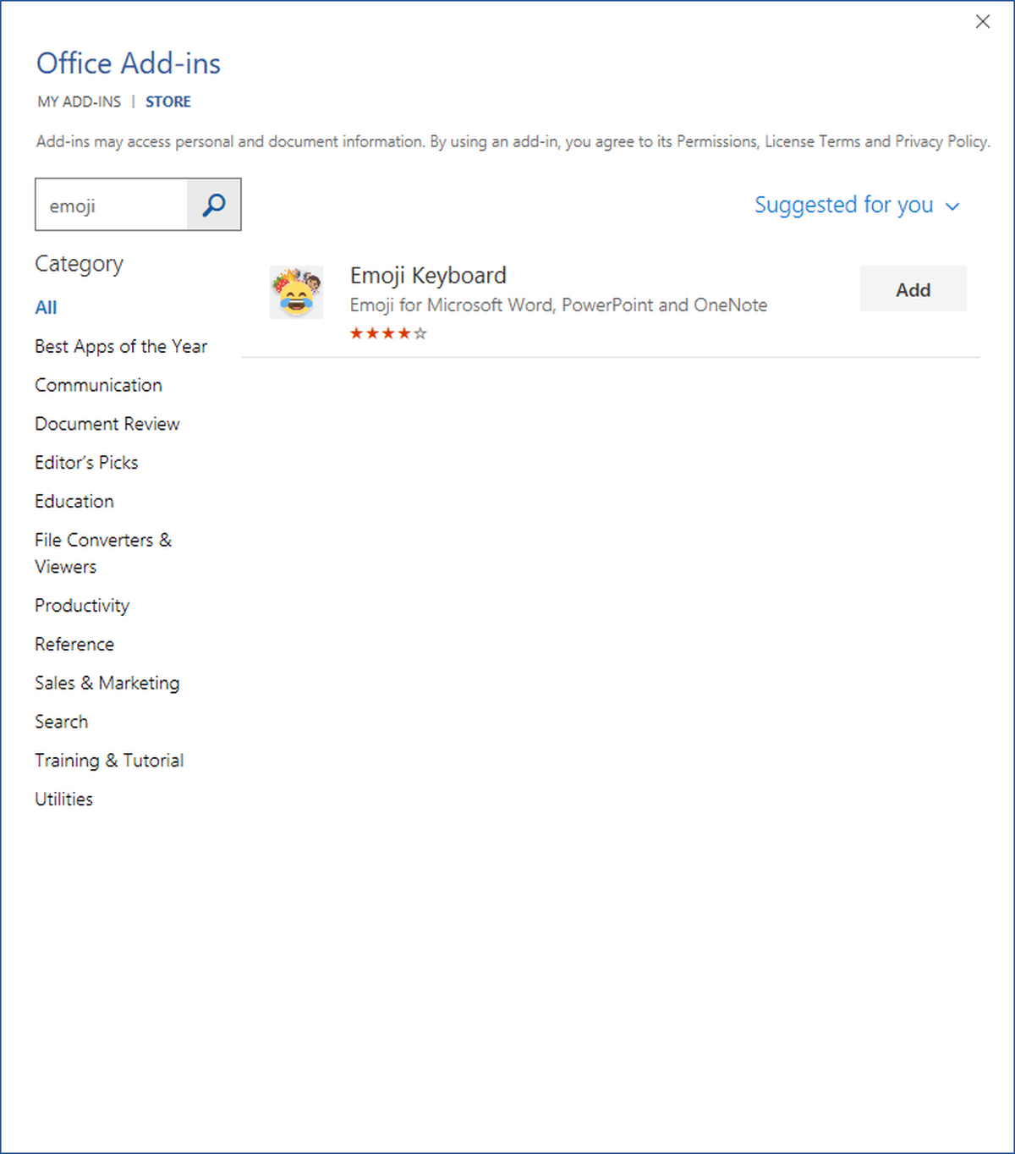The image size is (1015, 1154).
Task: Select the Productivity category
Action: point(82,606)
